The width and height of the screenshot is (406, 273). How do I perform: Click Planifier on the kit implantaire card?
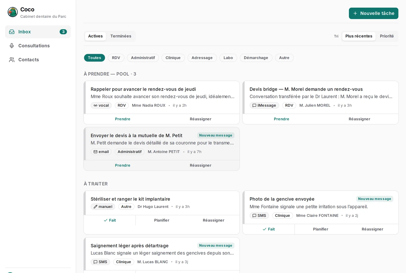tap(162, 220)
